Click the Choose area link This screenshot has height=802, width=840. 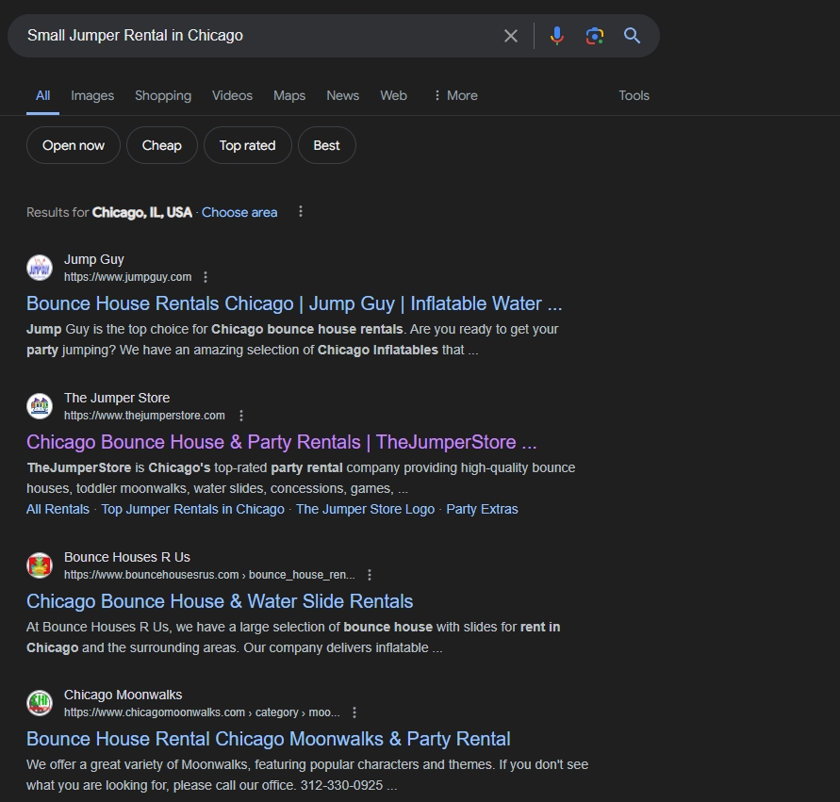tap(239, 213)
